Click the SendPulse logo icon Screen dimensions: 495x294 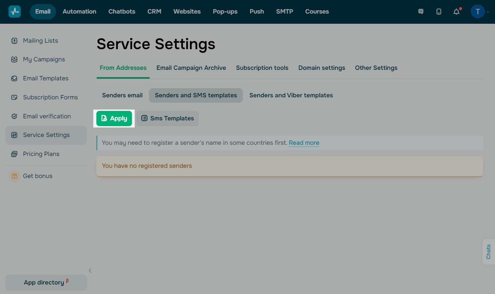pyautogui.click(x=15, y=12)
